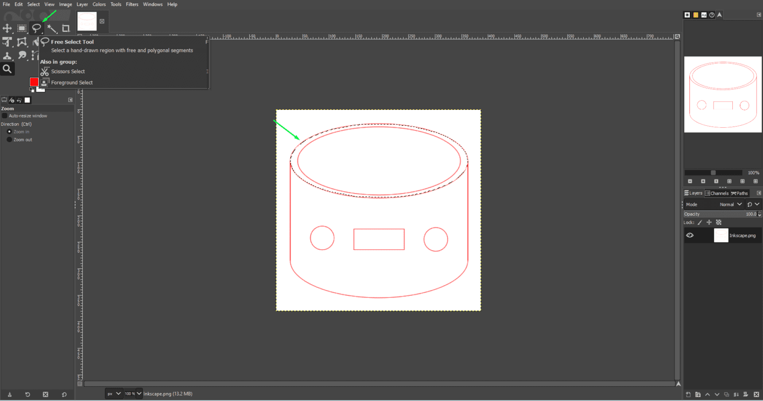Click the layer Opacity slider
This screenshot has height=401, width=763.
click(x=720, y=214)
